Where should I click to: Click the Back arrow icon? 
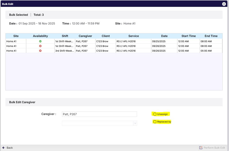(4, 148)
